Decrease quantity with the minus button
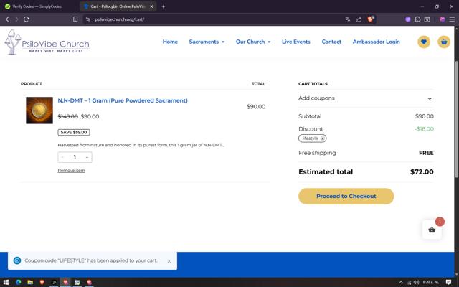Image resolution: width=459 pixels, height=287 pixels. click(x=62, y=158)
